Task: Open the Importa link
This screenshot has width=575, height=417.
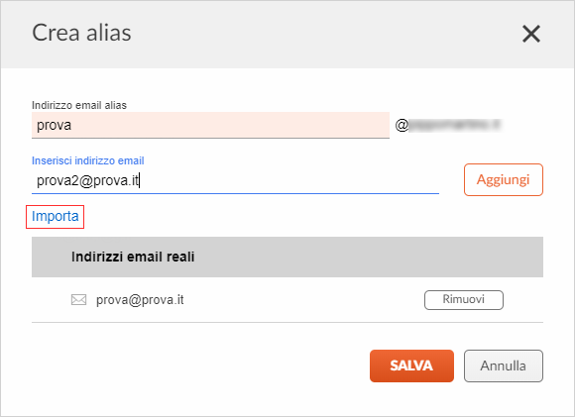Action: click(55, 217)
